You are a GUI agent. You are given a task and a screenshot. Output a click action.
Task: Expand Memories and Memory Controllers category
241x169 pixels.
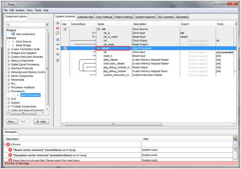click(x=9, y=72)
